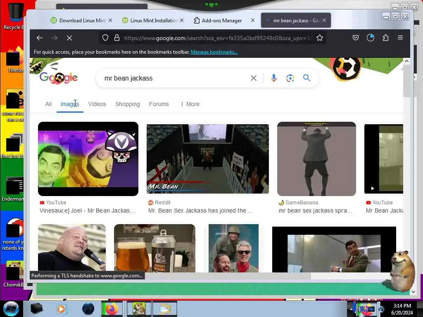
Task: Open the Firefox taskbar button
Action: 112,309
